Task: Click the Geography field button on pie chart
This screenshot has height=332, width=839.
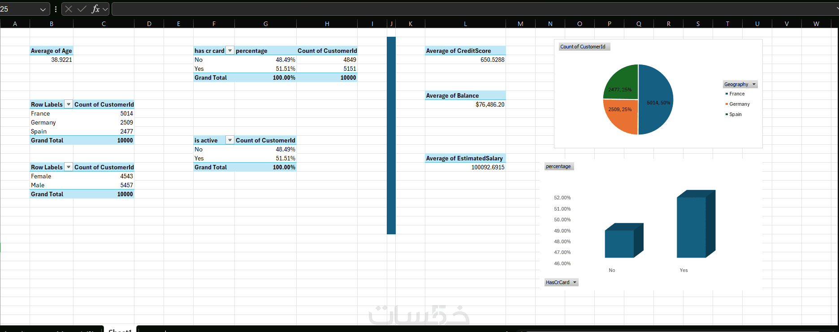Action: (x=740, y=84)
